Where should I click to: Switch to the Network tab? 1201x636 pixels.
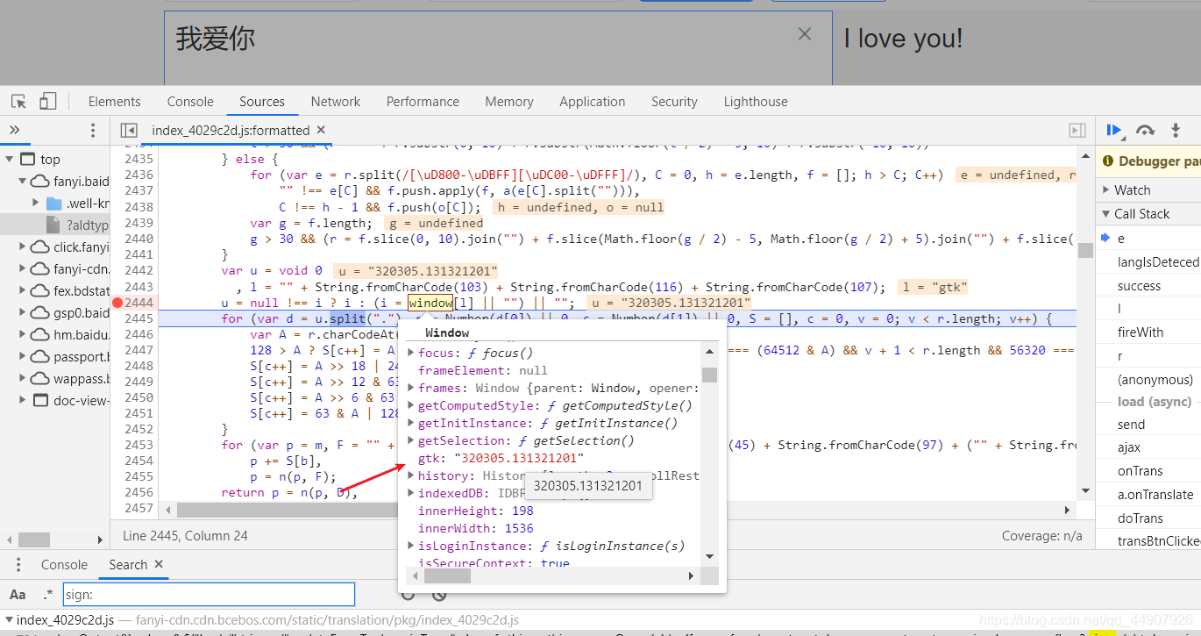pyautogui.click(x=335, y=102)
